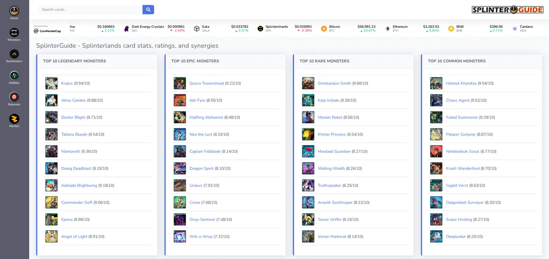The width and height of the screenshot is (549, 259).
Task: Open the Market sidebar icon
Action: pos(14,119)
